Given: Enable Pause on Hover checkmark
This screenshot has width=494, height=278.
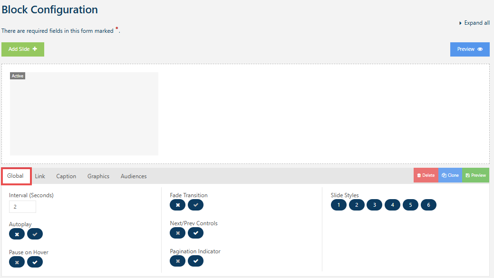Looking at the screenshot, I should (35, 262).
